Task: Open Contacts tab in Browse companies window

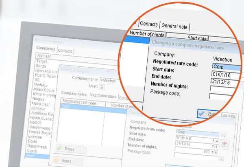Action: coord(65,51)
